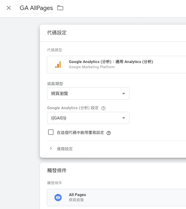Click the Google Marketing Platform subtitle
The width and height of the screenshot is (186, 209).
(x=92, y=67)
